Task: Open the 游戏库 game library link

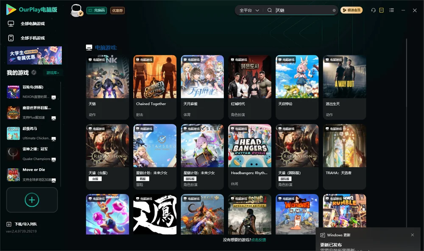Action: 53,73
